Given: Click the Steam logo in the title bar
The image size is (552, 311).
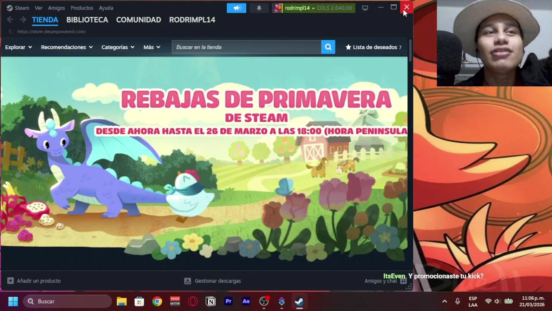Looking at the screenshot, I should (9, 8).
